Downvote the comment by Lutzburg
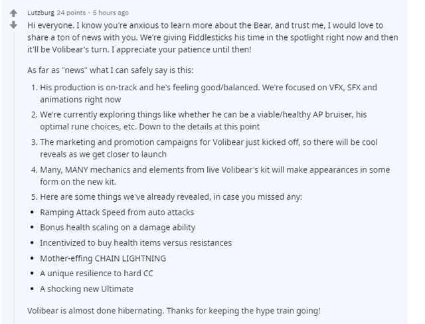 [13, 25]
